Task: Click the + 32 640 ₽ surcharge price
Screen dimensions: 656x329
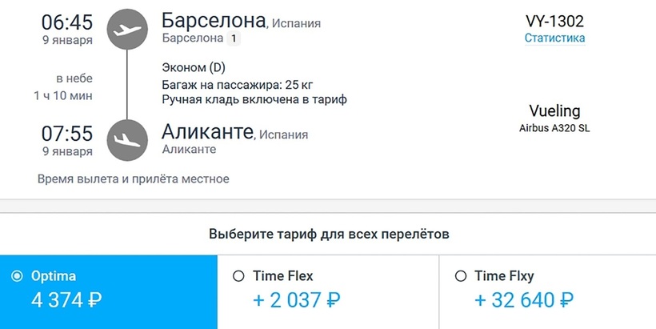Action: pos(524,301)
